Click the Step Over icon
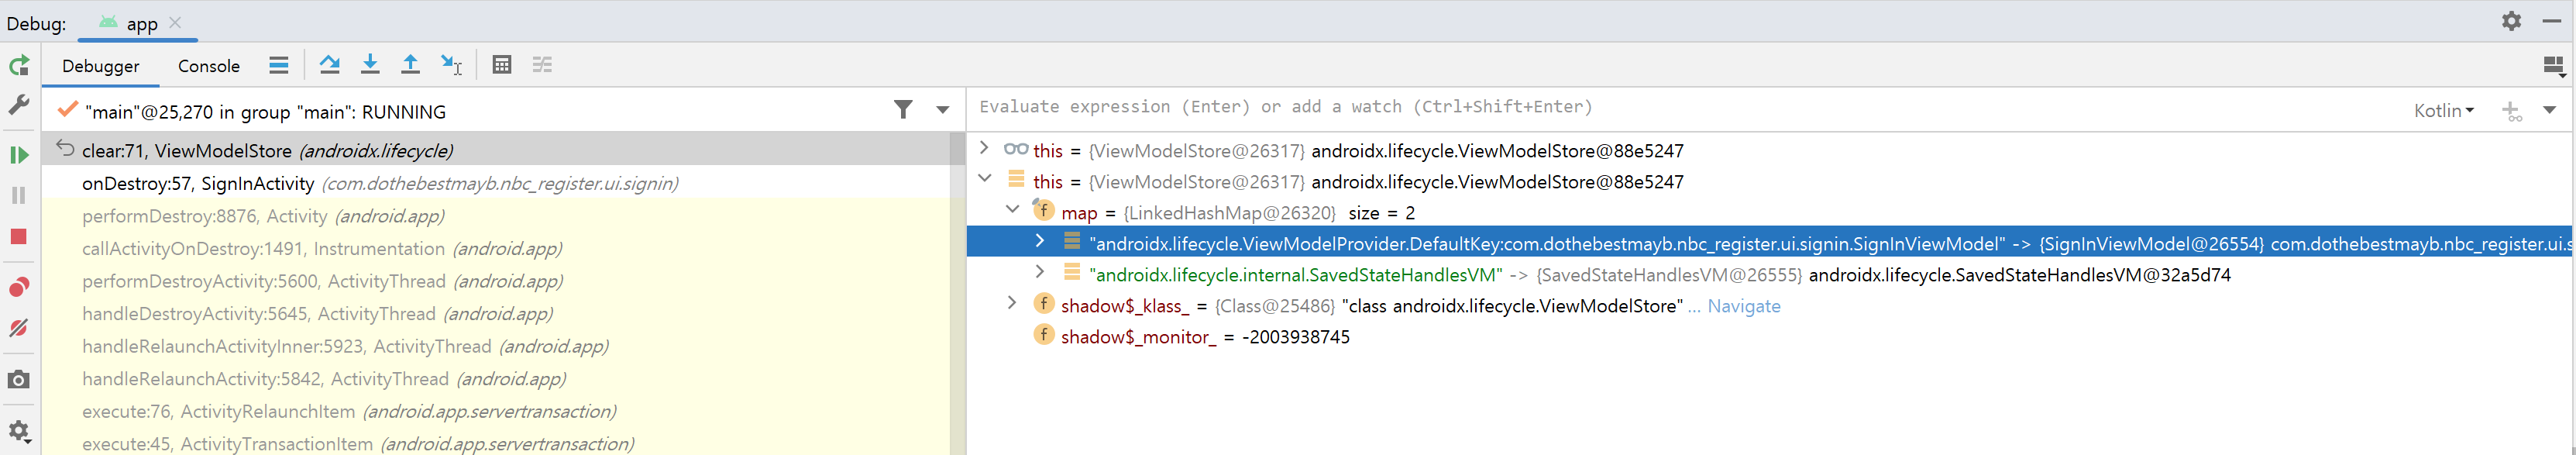The width and height of the screenshot is (2576, 455). [329, 65]
